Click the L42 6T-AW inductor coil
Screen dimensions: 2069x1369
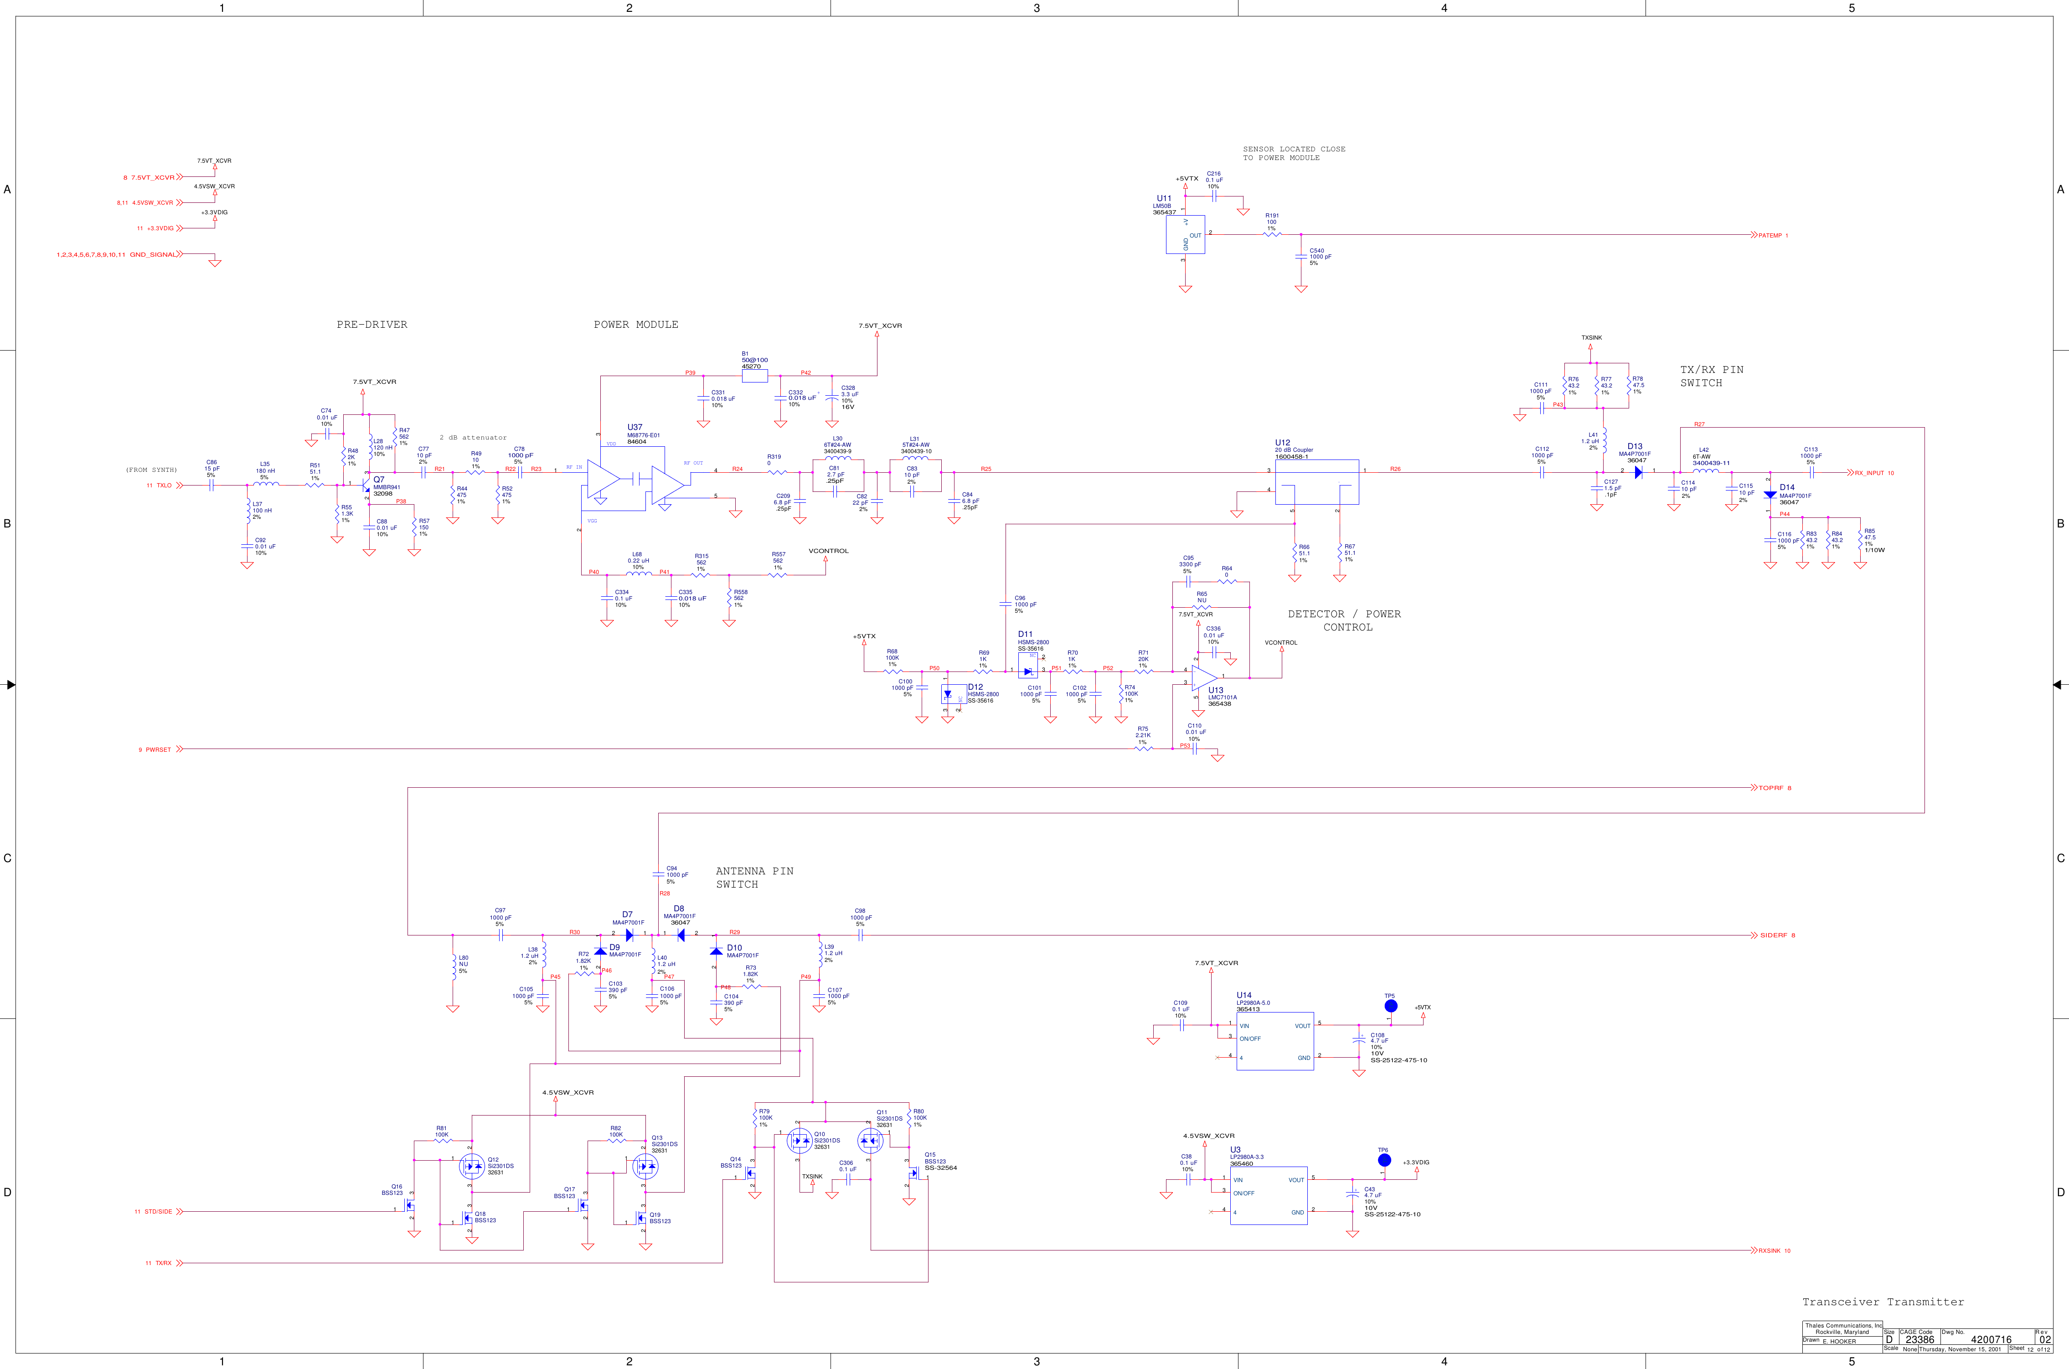tap(1706, 471)
